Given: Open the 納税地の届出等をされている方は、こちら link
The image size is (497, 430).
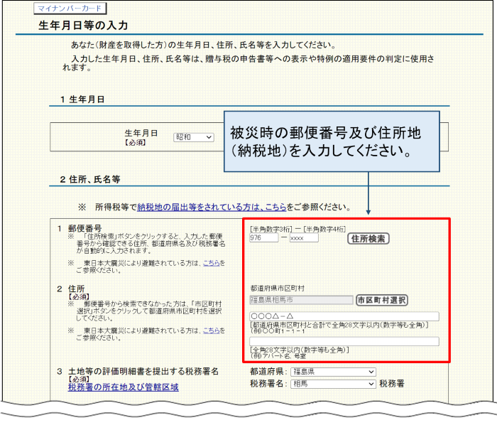Looking at the screenshot, I should [x=212, y=208].
